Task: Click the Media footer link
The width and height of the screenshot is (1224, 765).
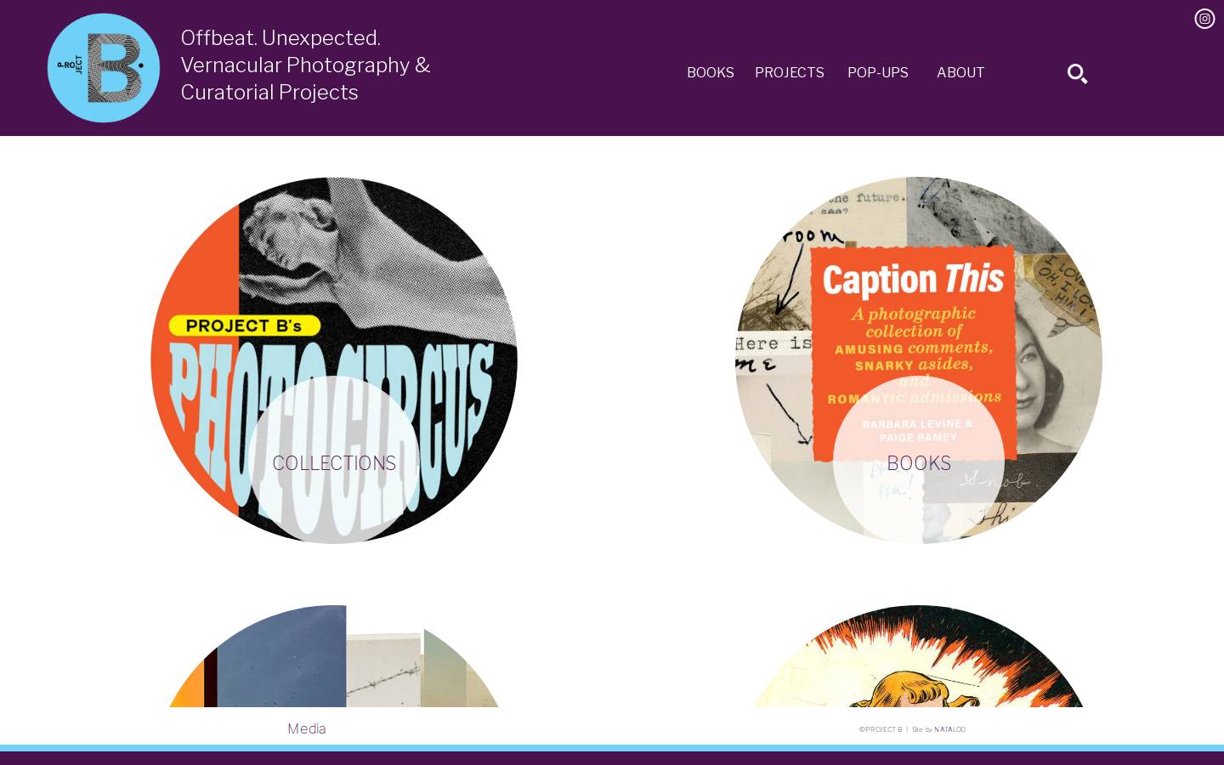Action: click(307, 729)
